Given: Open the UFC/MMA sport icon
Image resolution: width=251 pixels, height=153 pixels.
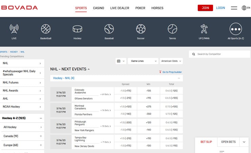Looking at the screenshot, I should (204, 29).
